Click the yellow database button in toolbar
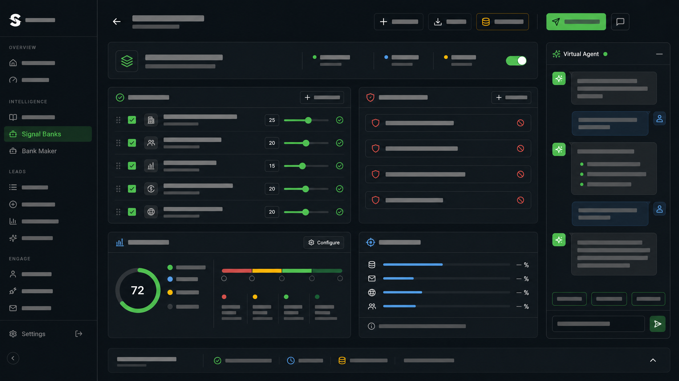Screen dimensions: 679x381 click(502, 22)
